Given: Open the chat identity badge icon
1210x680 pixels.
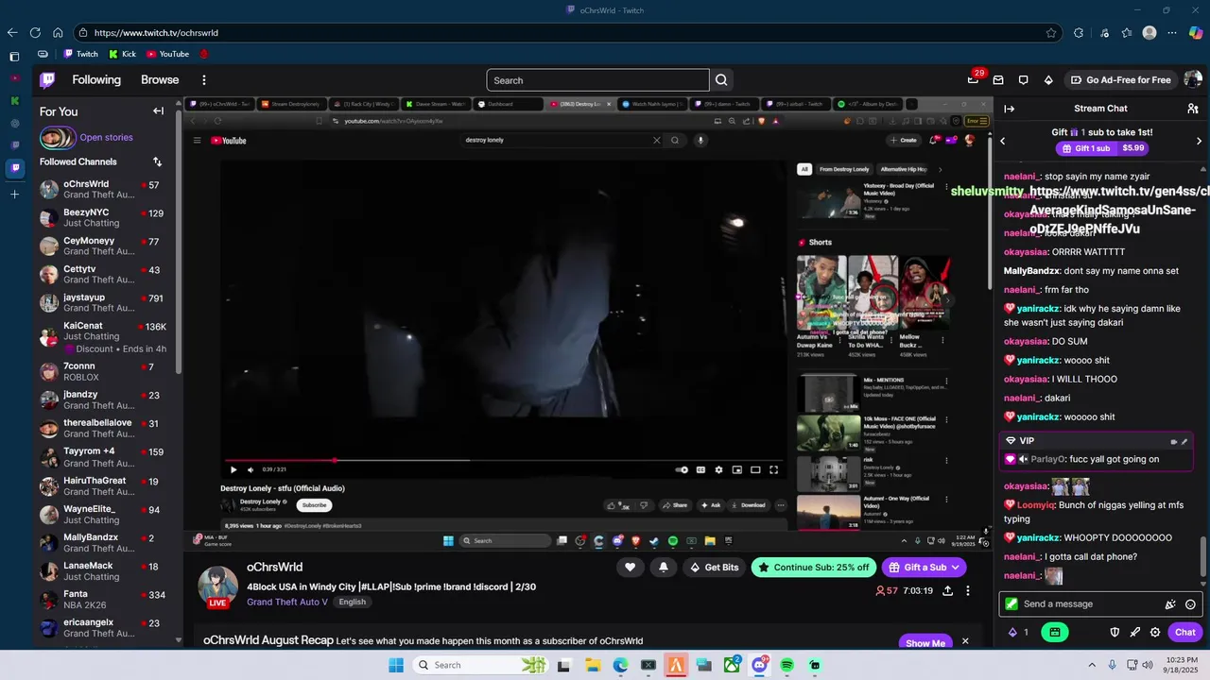Looking at the screenshot, I should click(1011, 604).
